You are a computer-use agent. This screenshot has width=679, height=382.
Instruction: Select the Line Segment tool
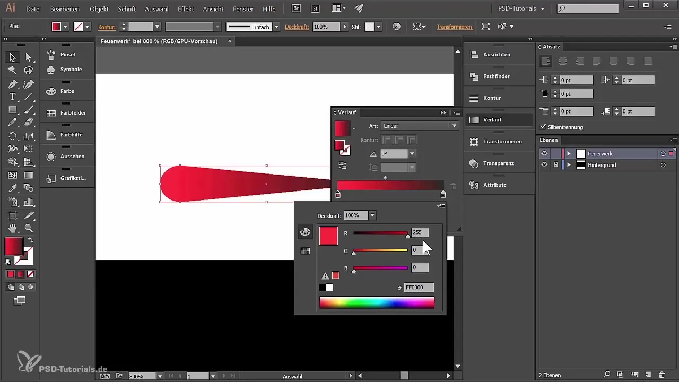coord(29,97)
